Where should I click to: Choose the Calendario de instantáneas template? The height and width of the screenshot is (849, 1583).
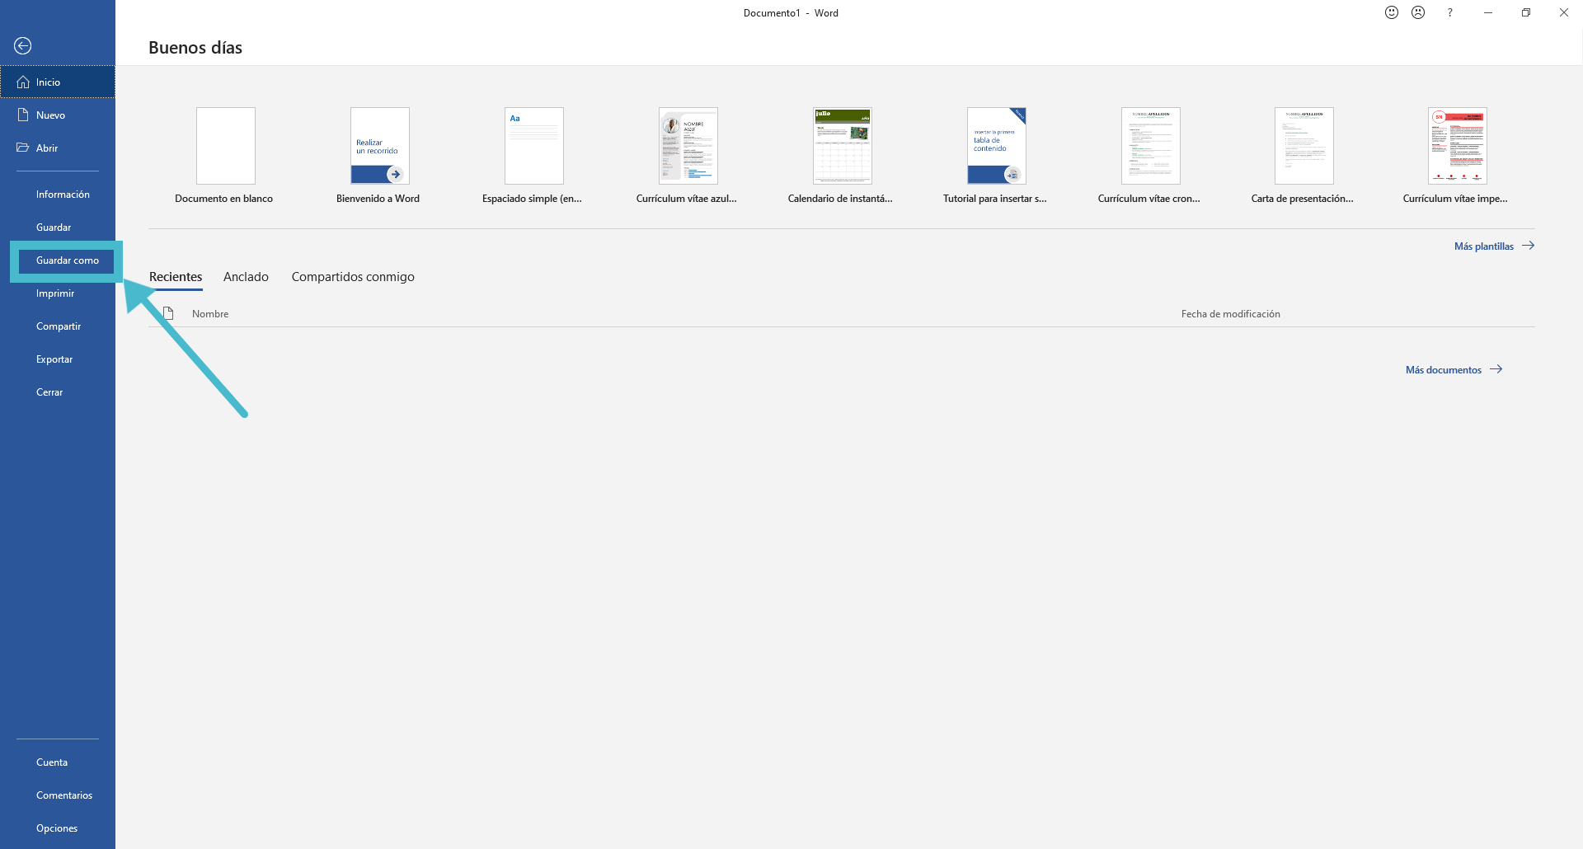[x=842, y=156]
